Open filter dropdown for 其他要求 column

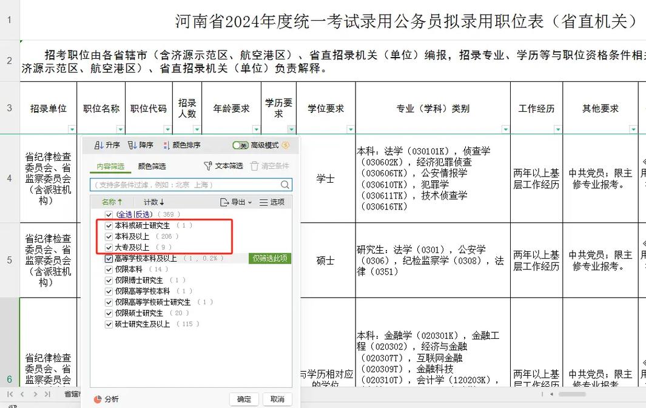tap(633, 129)
